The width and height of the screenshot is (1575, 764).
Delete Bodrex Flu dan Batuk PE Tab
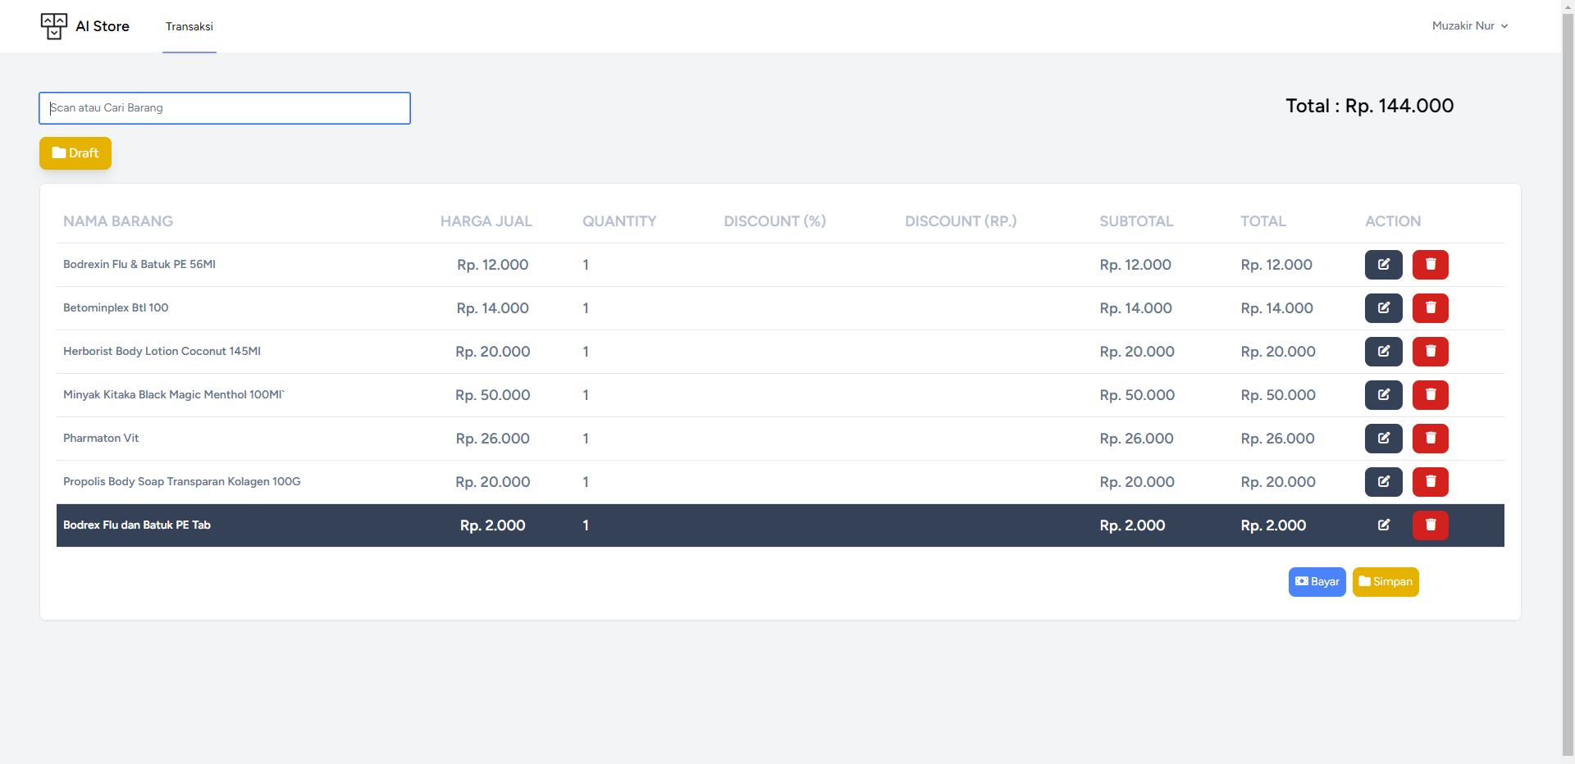tap(1430, 525)
